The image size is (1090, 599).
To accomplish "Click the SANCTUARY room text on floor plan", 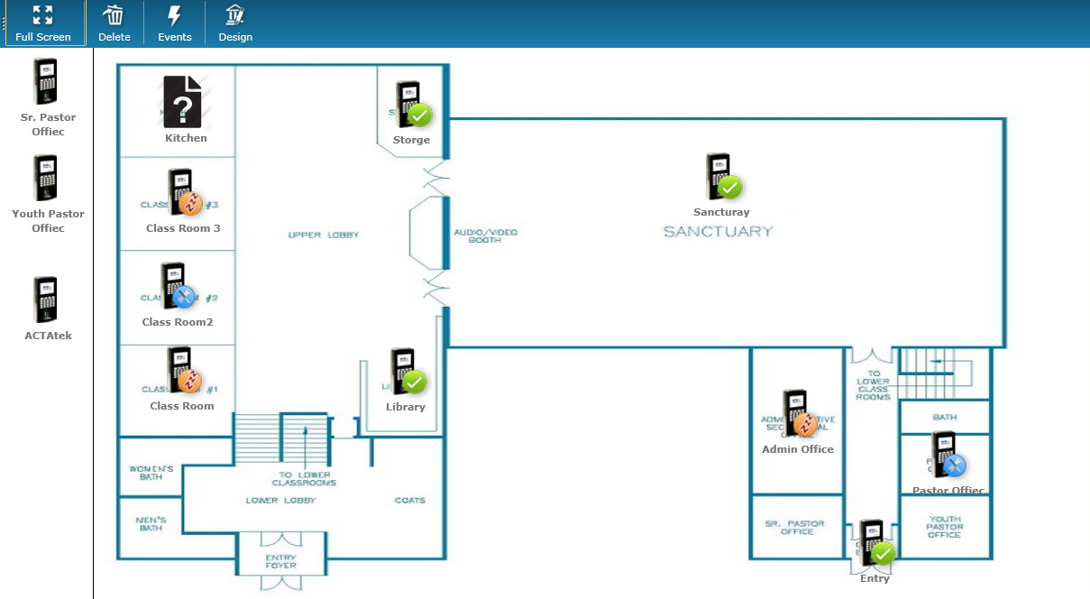I will point(718,232).
